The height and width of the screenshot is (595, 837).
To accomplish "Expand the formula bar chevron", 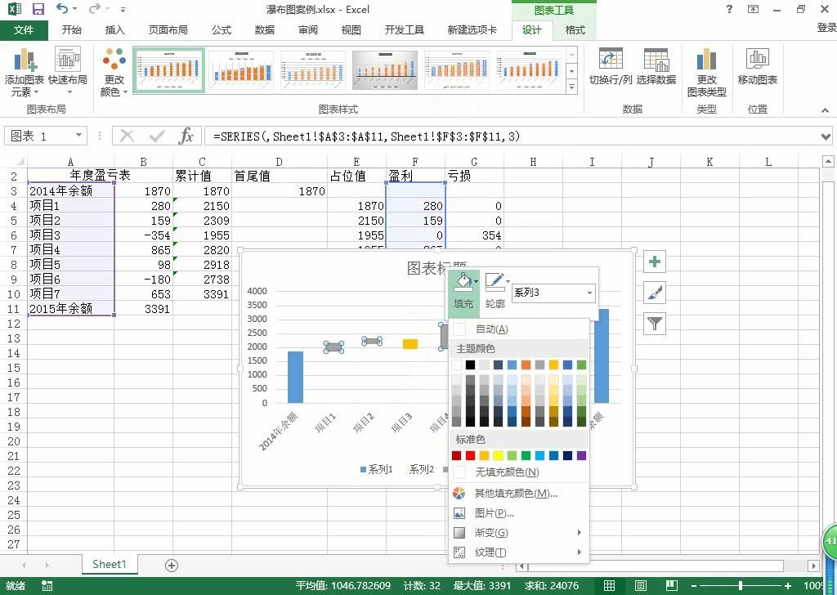I will coord(826,136).
